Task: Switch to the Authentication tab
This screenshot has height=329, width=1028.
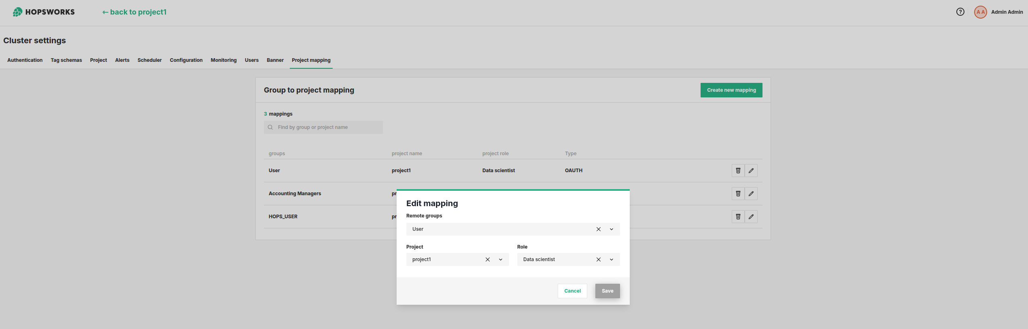Action: tap(25, 60)
